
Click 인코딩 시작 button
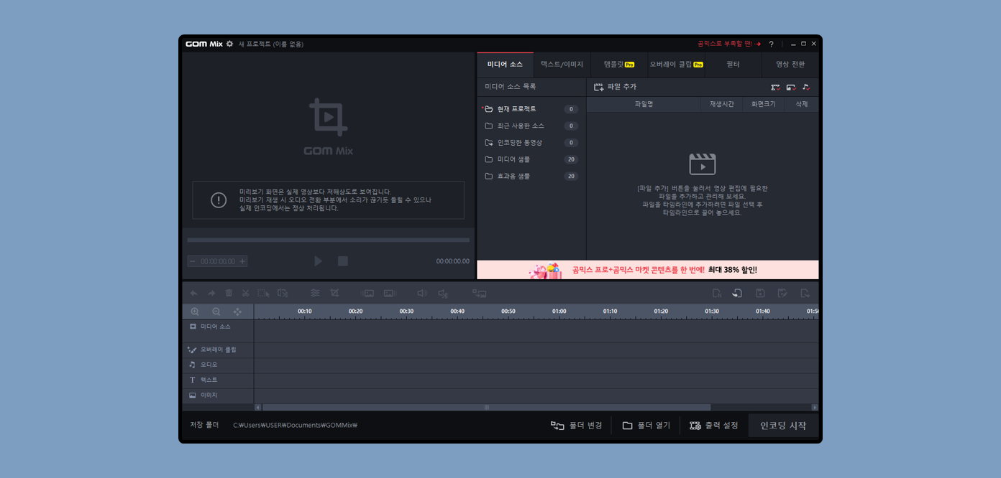(x=783, y=426)
